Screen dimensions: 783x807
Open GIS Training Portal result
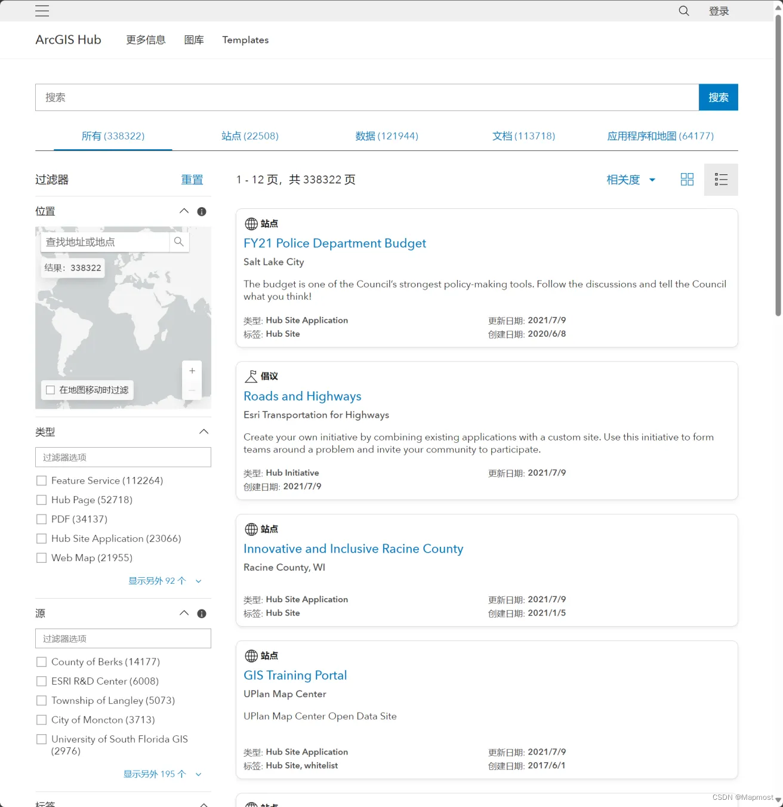[295, 675]
